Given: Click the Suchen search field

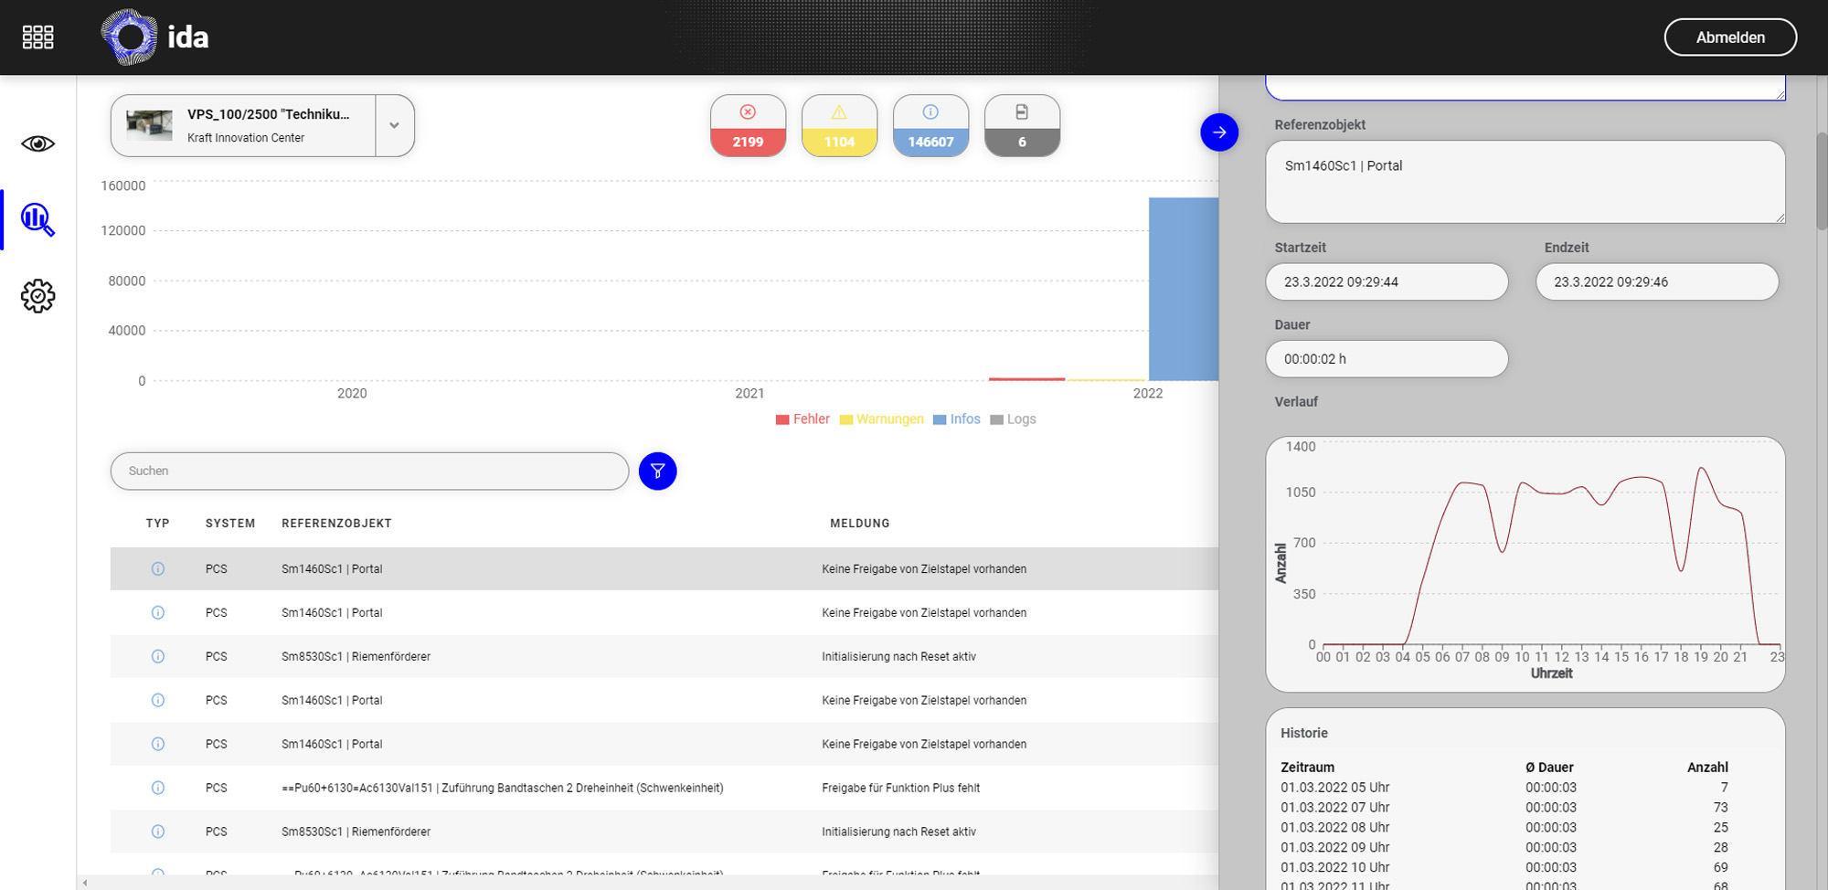Looking at the screenshot, I should tap(369, 471).
